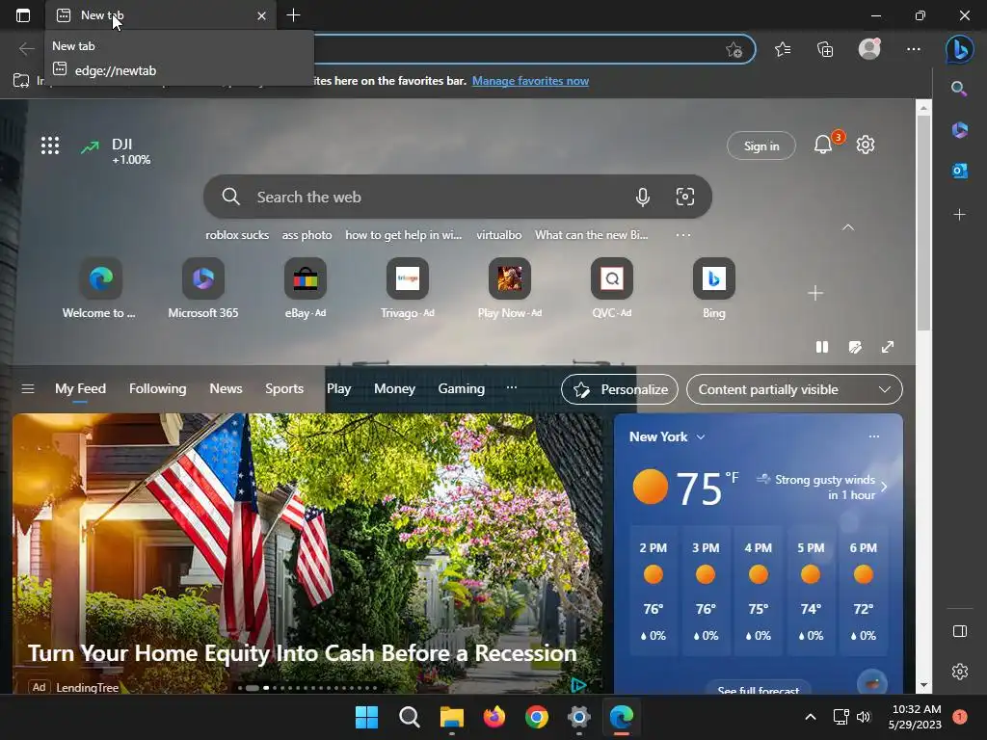The height and width of the screenshot is (740, 987).
Task: Switch to Money tab
Action: point(394,389)
